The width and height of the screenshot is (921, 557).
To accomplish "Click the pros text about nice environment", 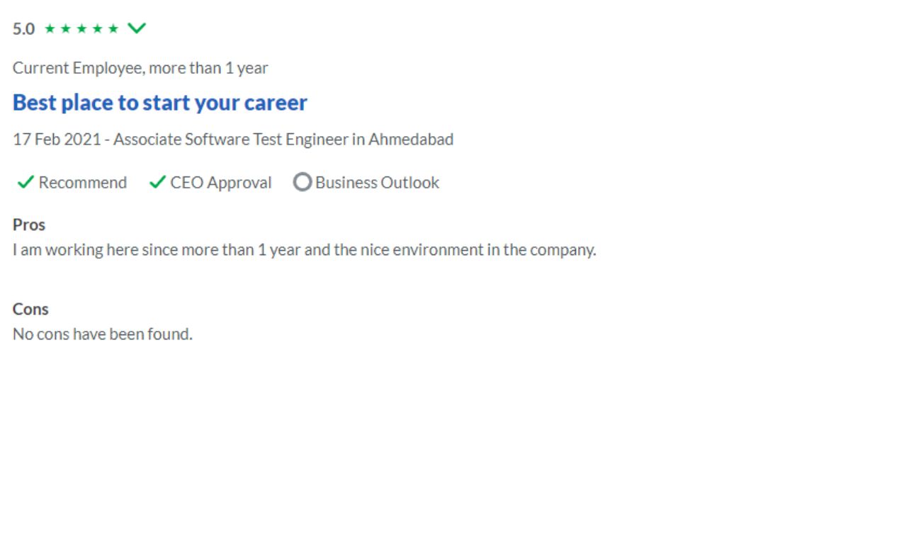I will (x=305, y=250).
